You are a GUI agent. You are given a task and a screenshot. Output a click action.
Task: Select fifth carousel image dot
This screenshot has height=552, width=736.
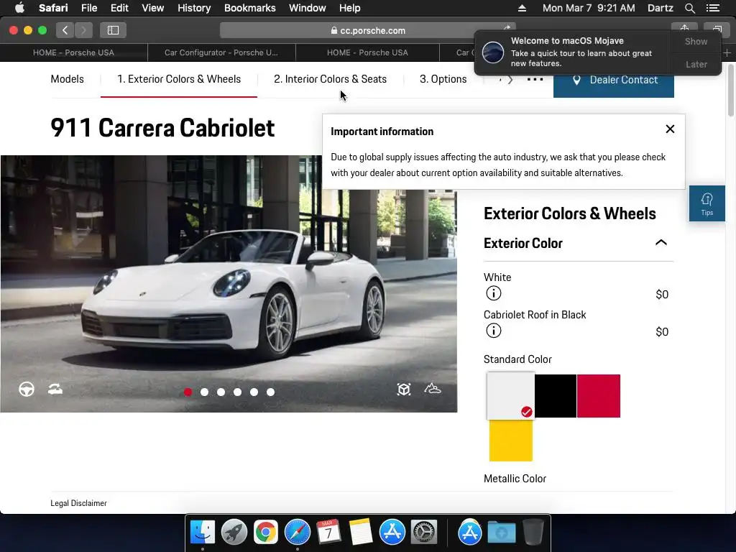254,392
